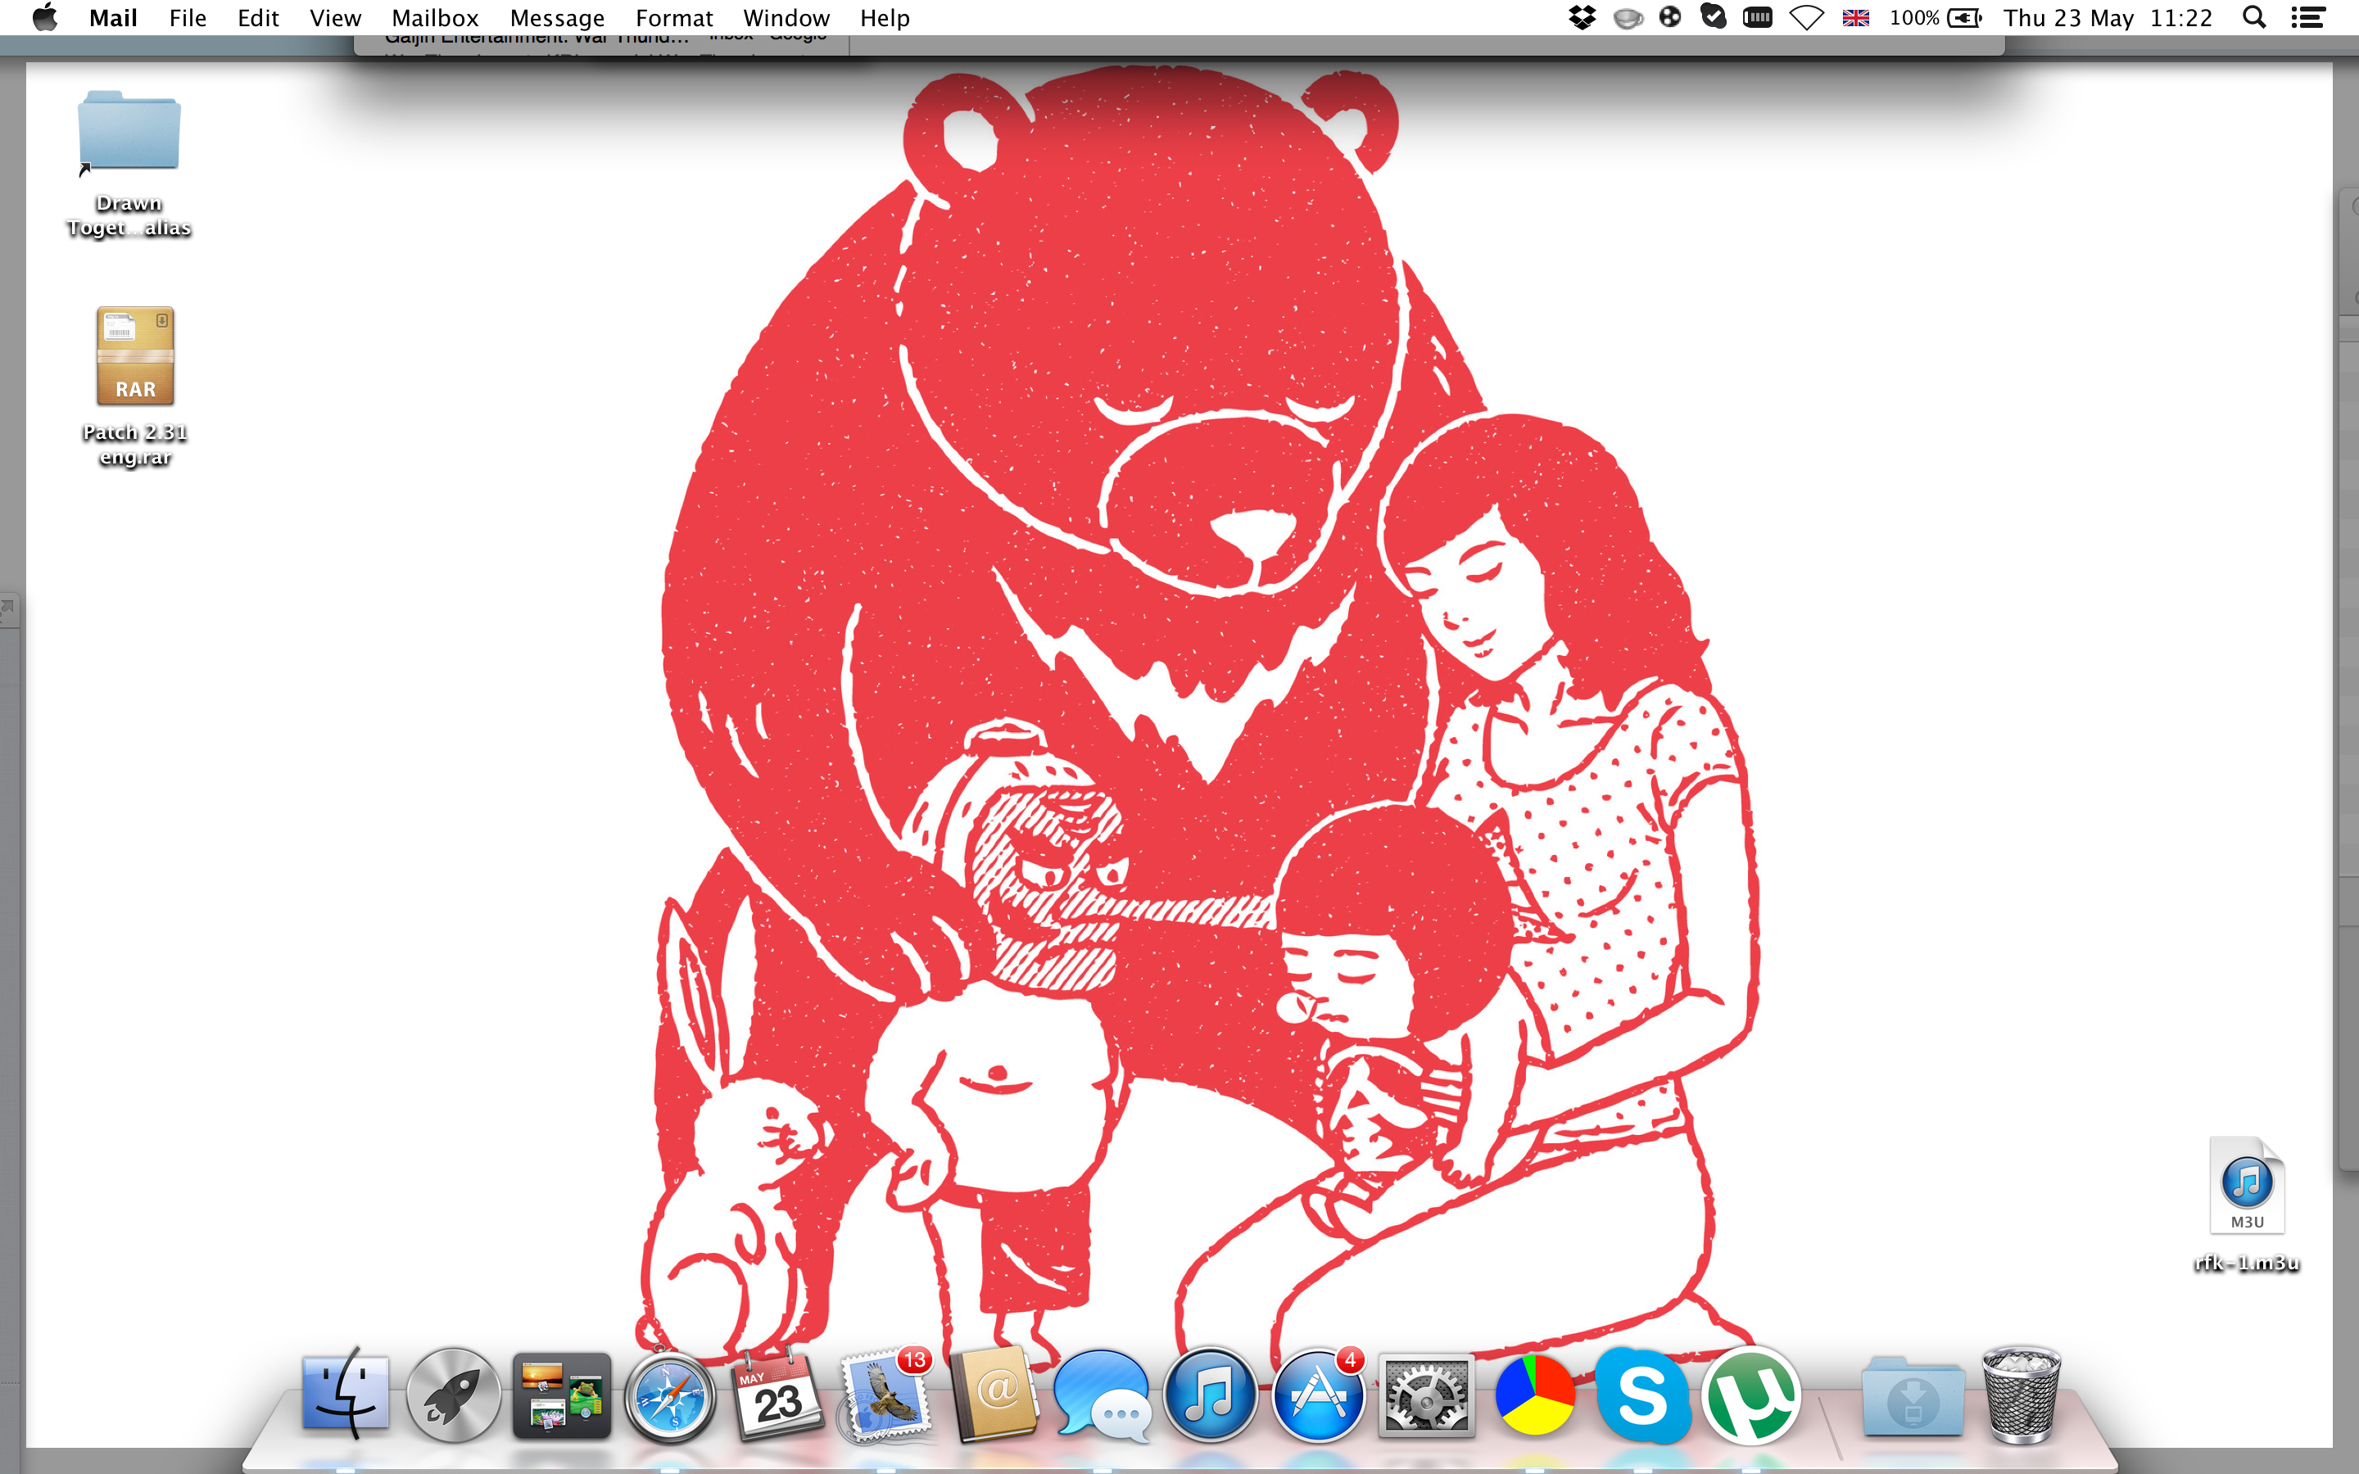The height and width of the screenshot is (1474, 2359).
Task: Select the Patch 2.31 eng.rar file
Action: click(134, 386)
